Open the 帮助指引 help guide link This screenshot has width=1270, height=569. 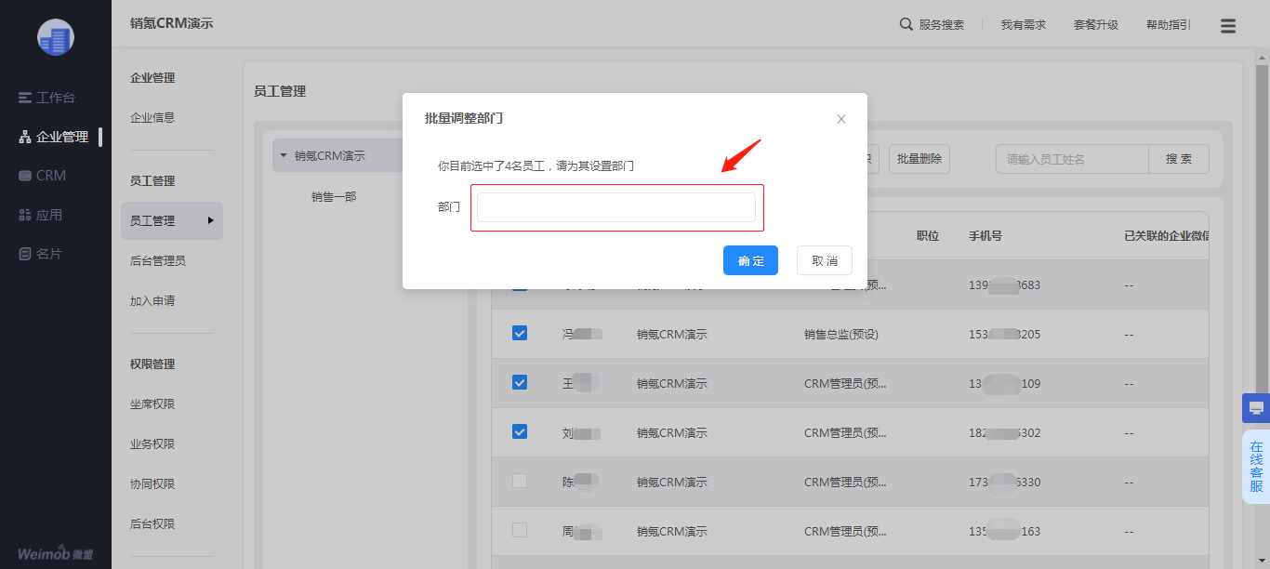click(1169, 25)
